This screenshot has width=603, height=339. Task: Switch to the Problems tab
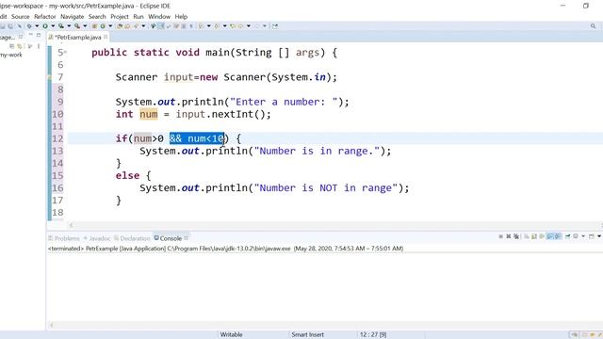[64, 238]
